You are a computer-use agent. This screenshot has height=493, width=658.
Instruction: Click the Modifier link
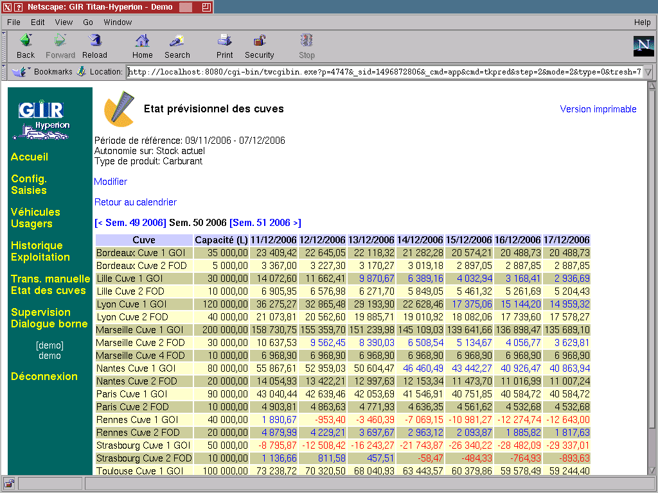click(x=111, y=182)
